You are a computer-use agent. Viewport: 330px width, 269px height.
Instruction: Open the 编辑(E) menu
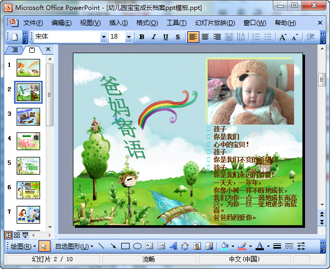tap(61, 23)
